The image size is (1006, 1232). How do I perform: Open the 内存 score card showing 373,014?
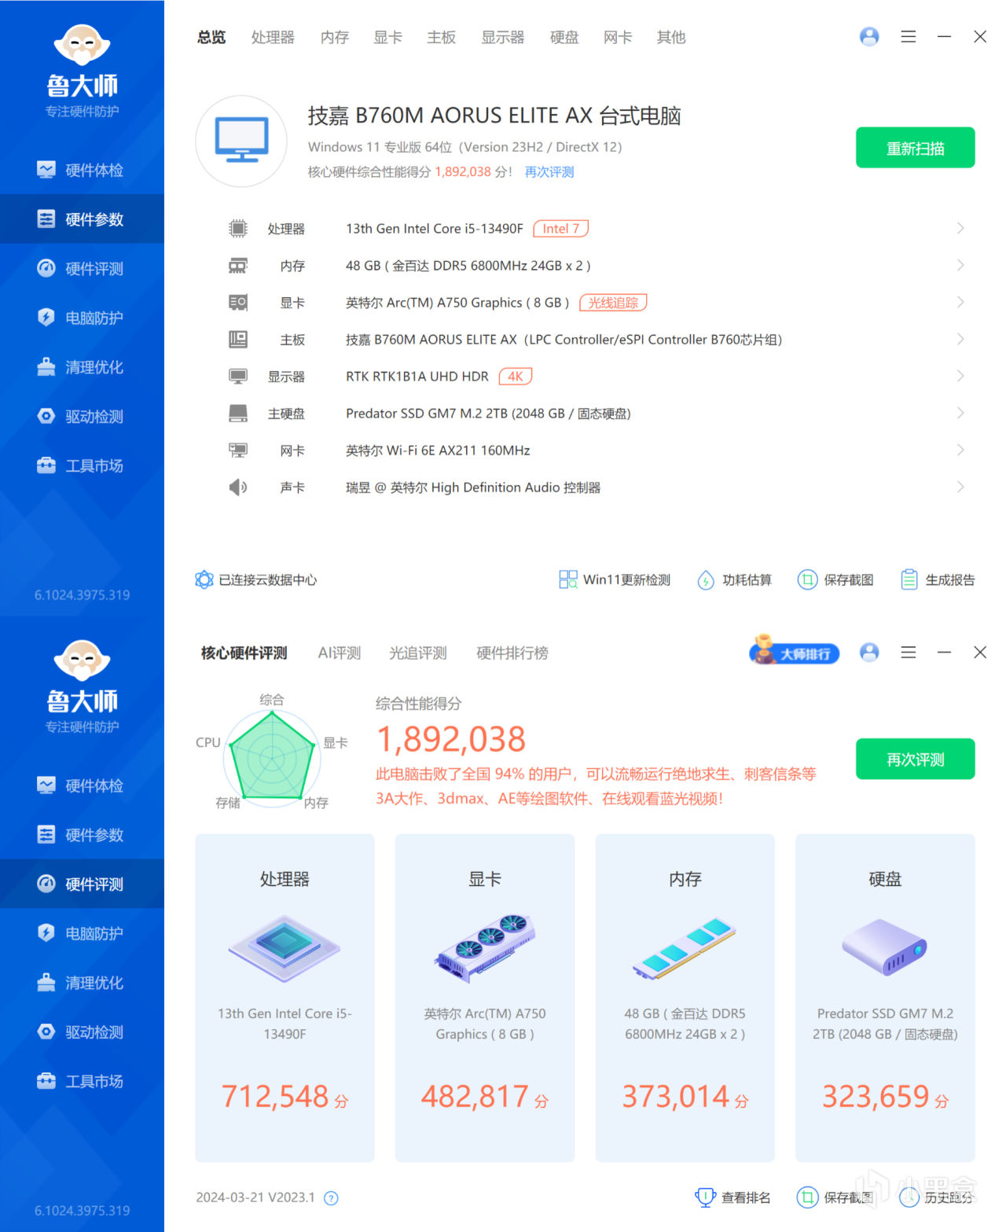[x=685, y=998]
